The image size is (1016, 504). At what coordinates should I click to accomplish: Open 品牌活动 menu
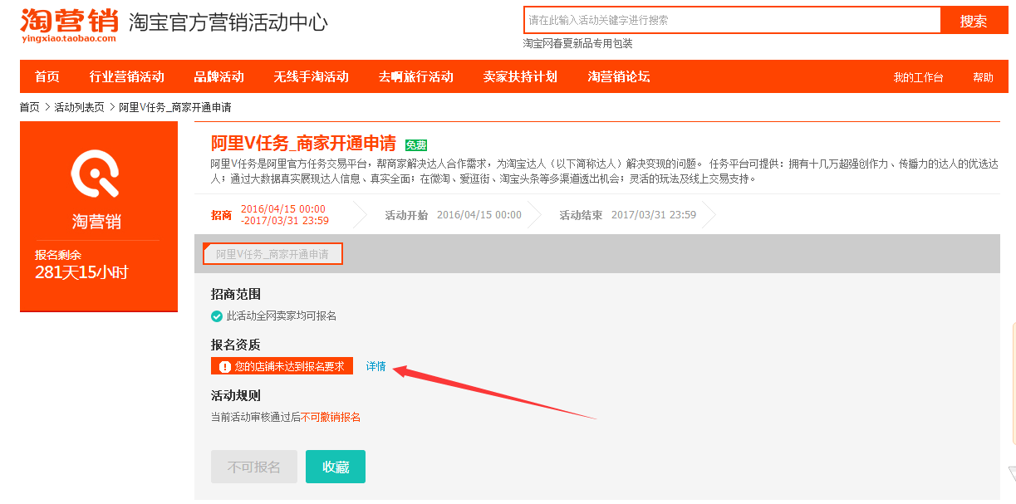219,77
